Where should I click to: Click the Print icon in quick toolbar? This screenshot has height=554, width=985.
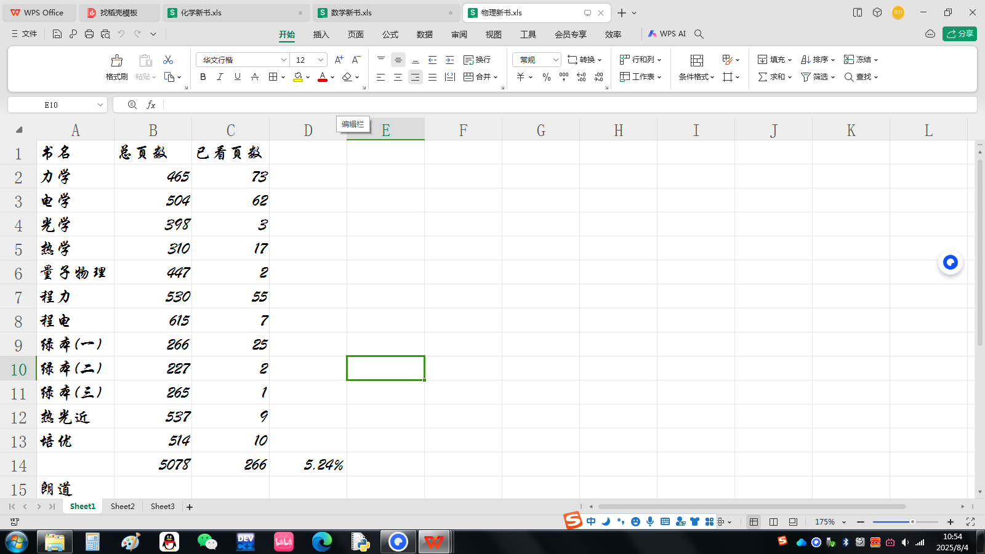pos(89,34)
